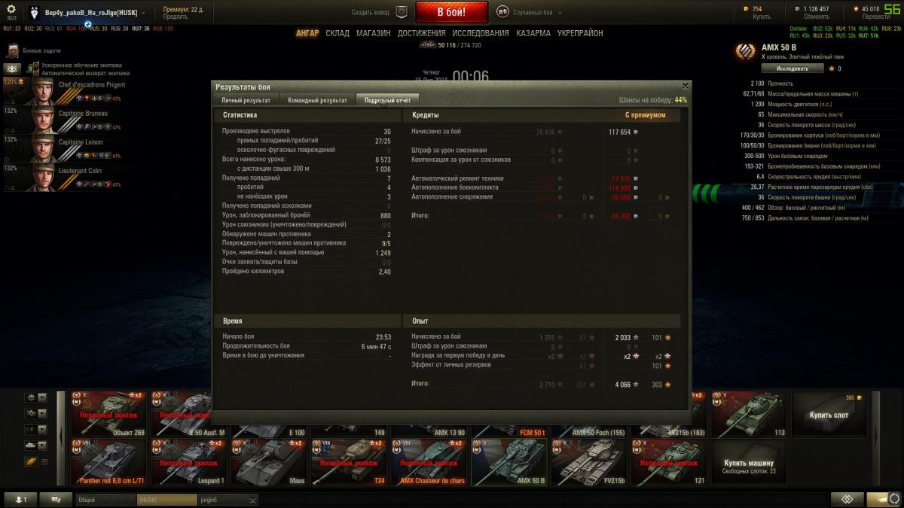Open the Командный результат tab
This screenshot has width=904, height=508.
[317, 100]
